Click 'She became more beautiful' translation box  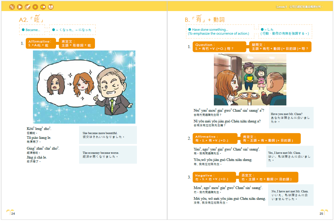(x=108, y=135)
